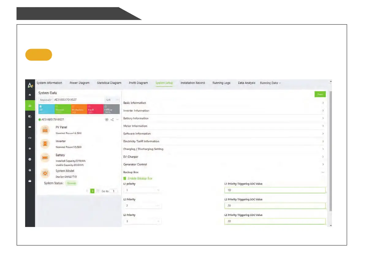
Task: Toggle Enable Backup Box checkbox
Action: click(125, 178)
